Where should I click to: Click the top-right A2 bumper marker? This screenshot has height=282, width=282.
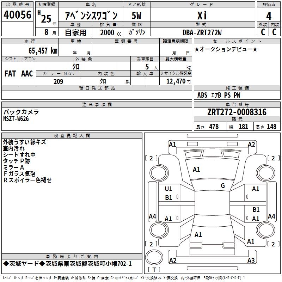pos(251,144)
